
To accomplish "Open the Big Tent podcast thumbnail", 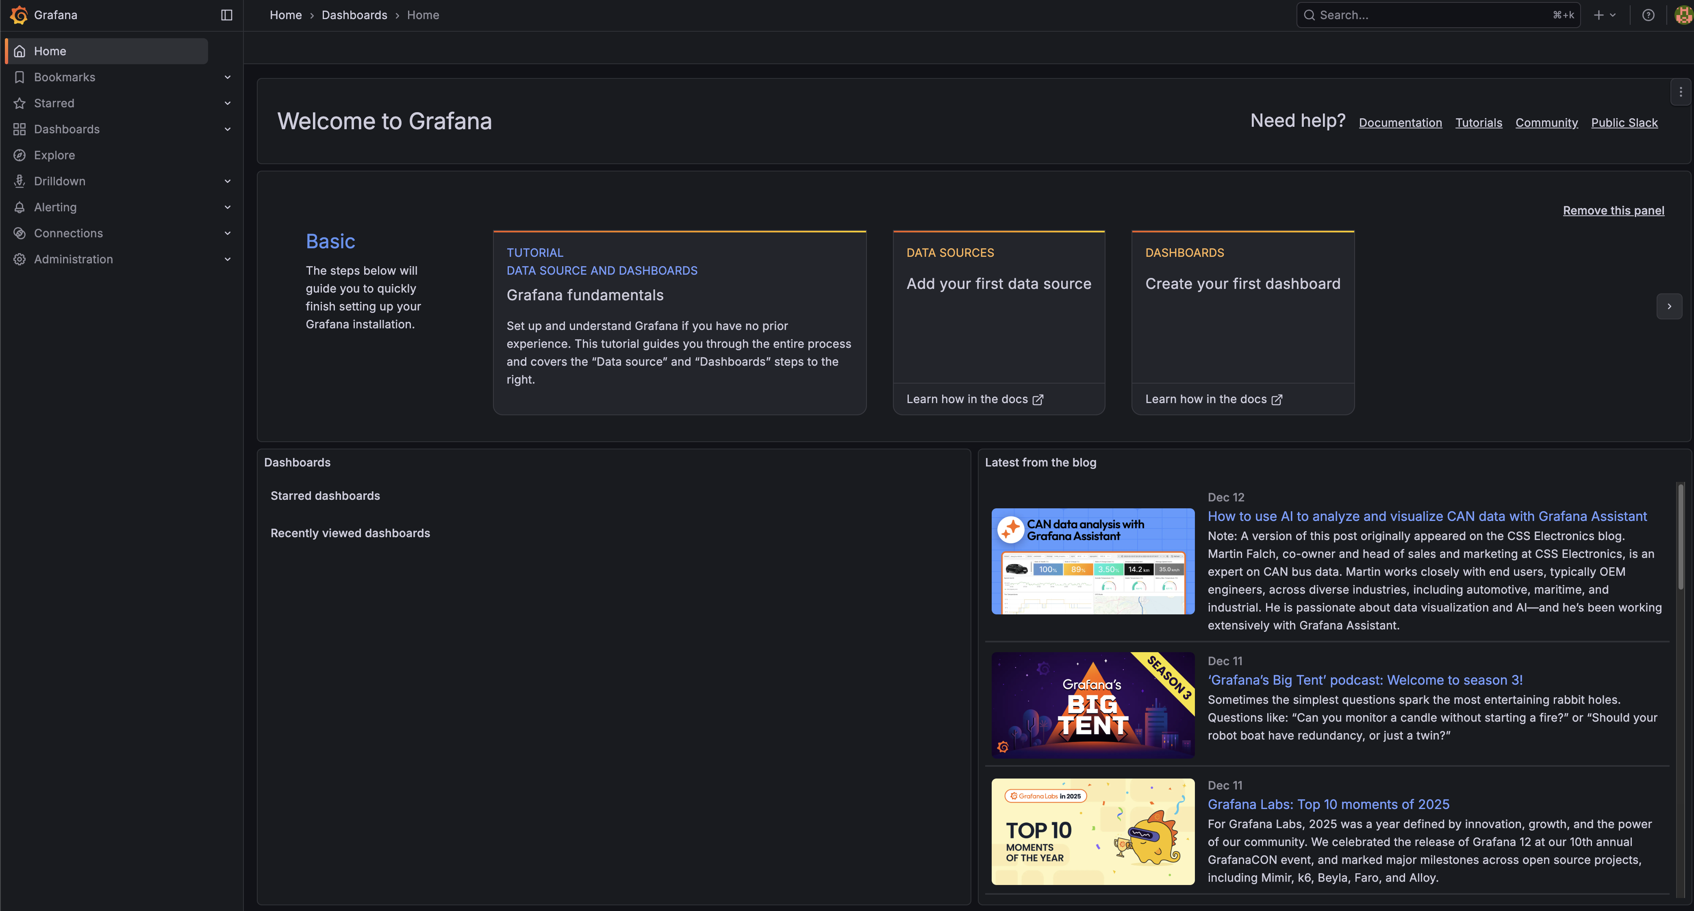I will [x=1092, y=705].
